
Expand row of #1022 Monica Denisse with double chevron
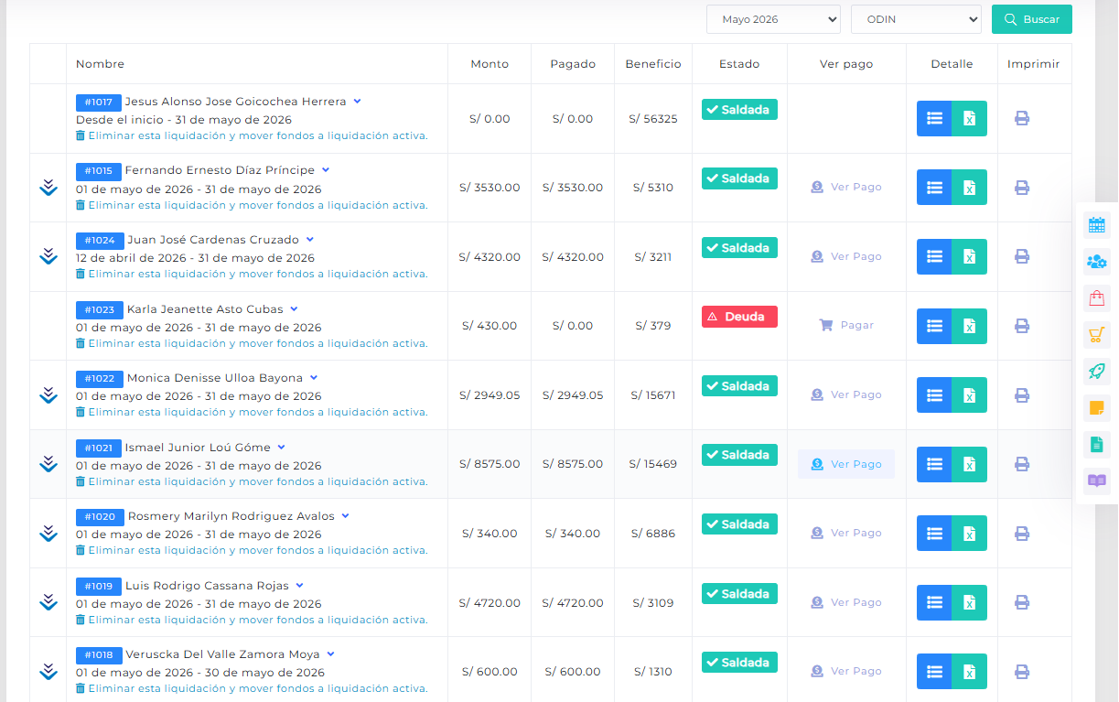click(x=48, y=394)
